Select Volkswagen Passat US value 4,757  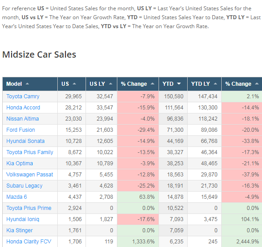[75, 175]
